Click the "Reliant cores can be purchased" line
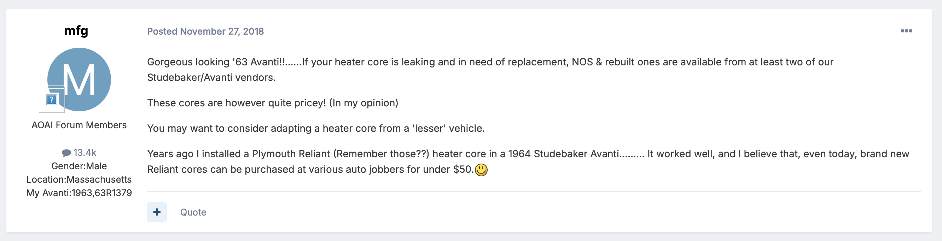942x241 pixels. point(310,170)
